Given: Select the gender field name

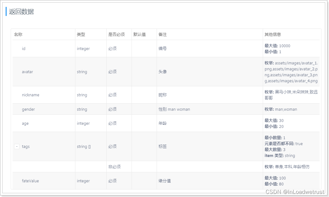Looking at the screenshot, I should [x=28, y=109].
